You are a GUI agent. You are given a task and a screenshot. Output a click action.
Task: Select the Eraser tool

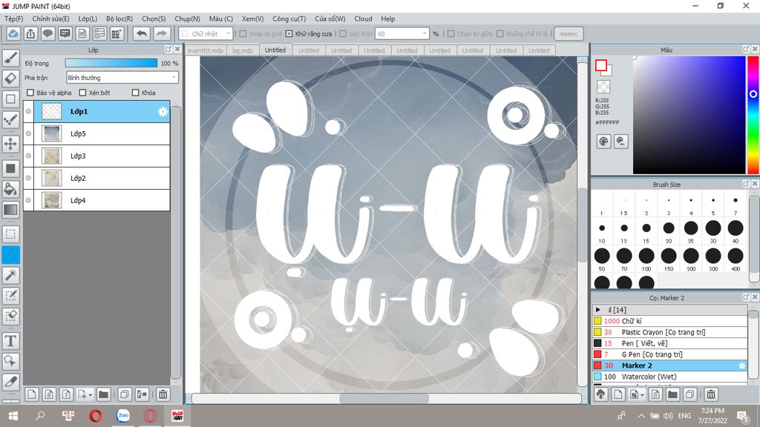point(10,79)
